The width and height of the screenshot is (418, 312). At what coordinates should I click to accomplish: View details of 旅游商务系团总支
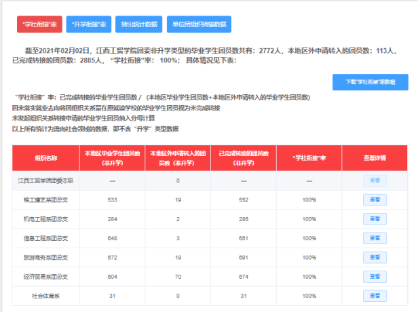(374, 258)
